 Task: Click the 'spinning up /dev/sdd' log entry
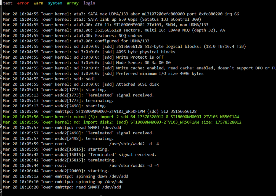[63, 182]
